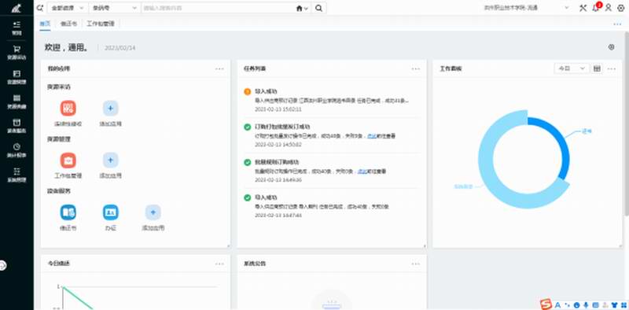629x310 pixels.
Task: Open the top sidebar list-menu icon
Action: [17, 24]
